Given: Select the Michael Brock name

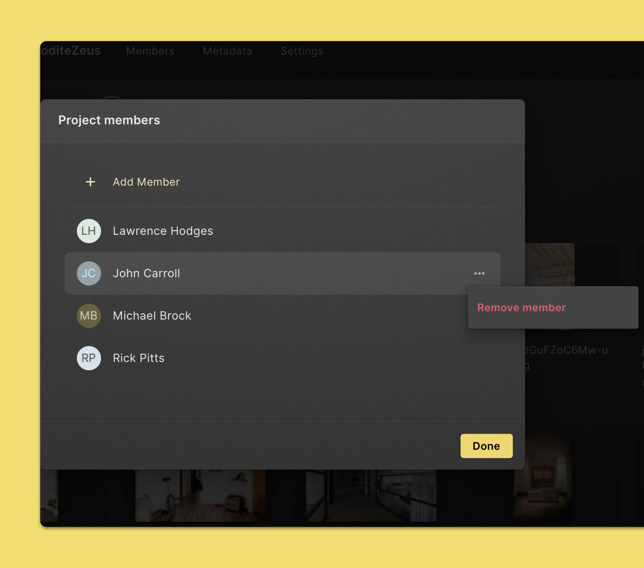Looking at the screenshot, I should 152,316.
